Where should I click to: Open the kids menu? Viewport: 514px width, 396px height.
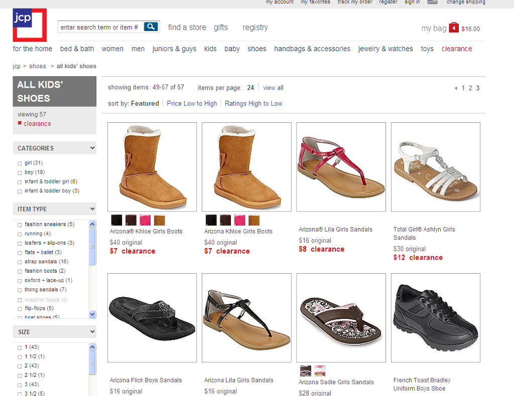coord(210,49)
